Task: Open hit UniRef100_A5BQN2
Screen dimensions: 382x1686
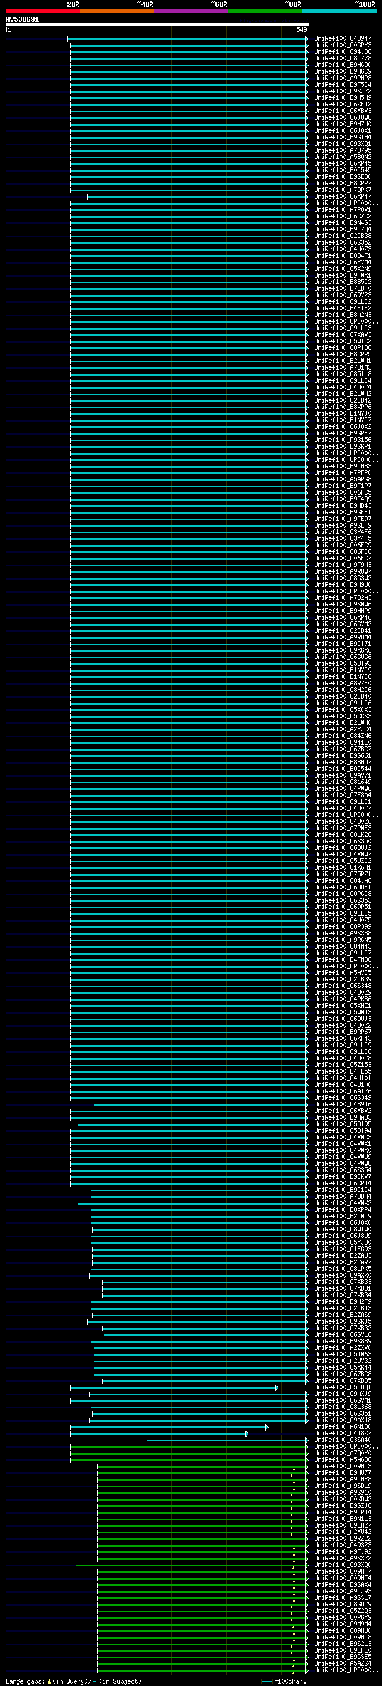Action: (343, 157)
